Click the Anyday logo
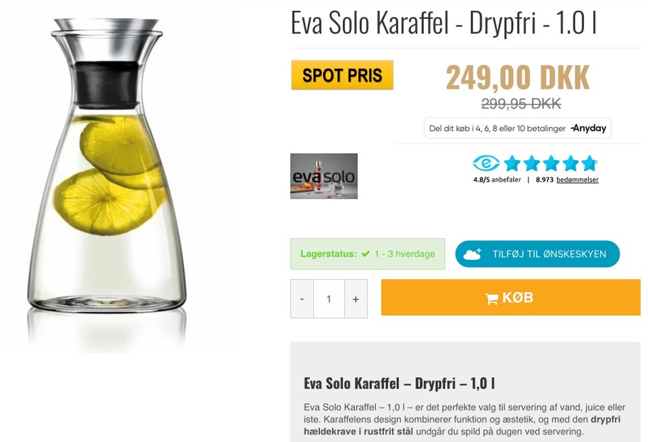The height and width of the screenshot is (442, 648). click(x=589, y=128)
